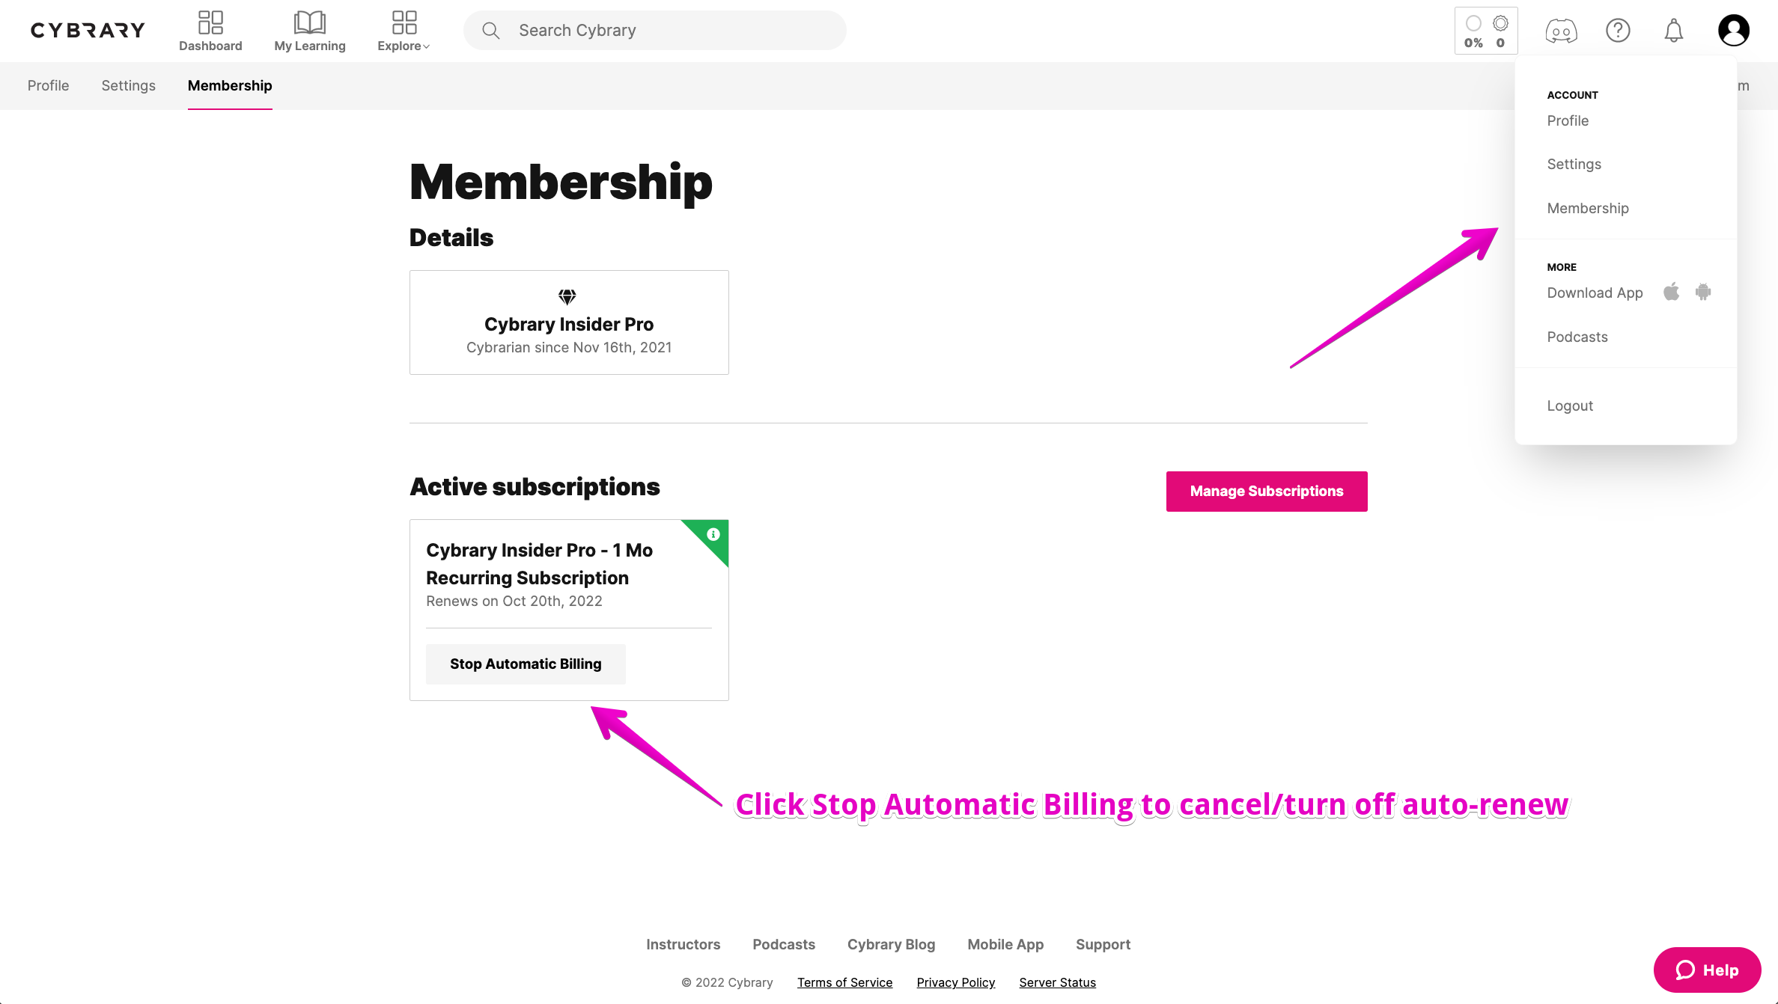Screen dimensions: 1778x1004
Task: Click the green subscription info icon
Action: pos(713,534)
